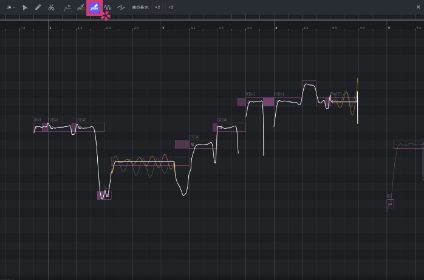Click measure 5 on the timeline ruler
The width and height of the screenshot is (424, 280).
(389, 28)
